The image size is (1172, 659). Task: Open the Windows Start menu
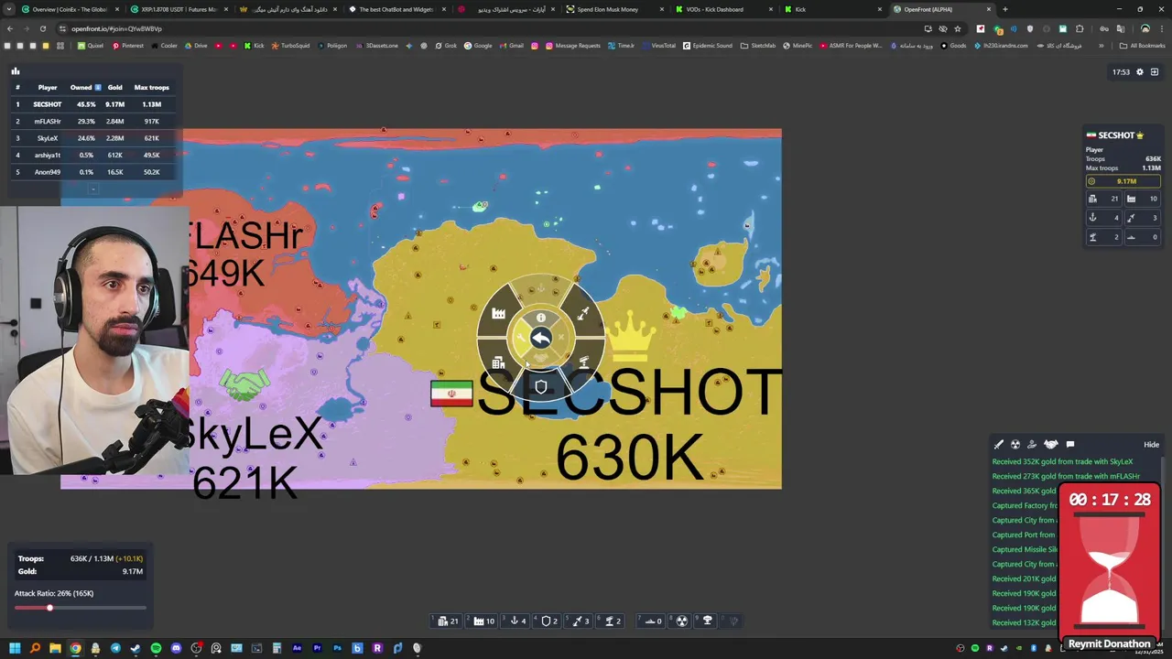(x=15, y=648)
